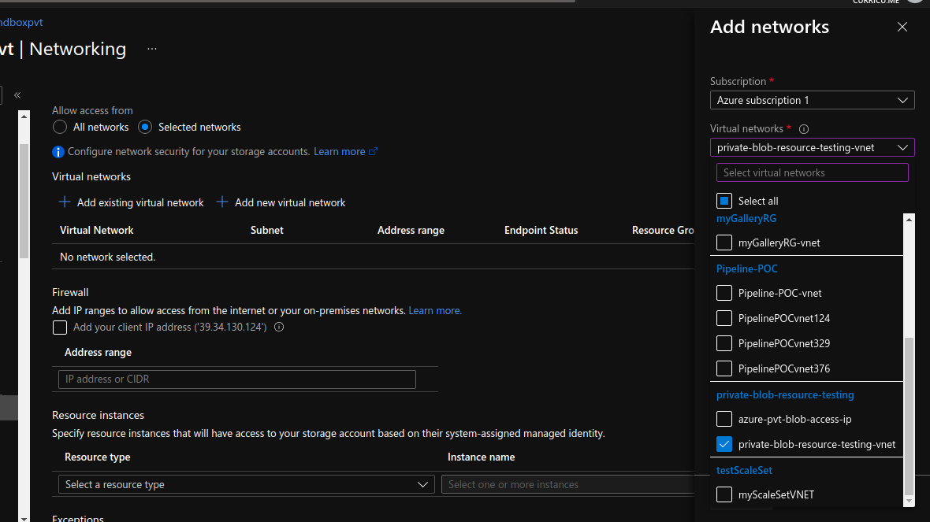The width and height of the screenshot is (930, 522).
Task: Enable Add your client IP address checkbox
Action: tap(59, 327)
